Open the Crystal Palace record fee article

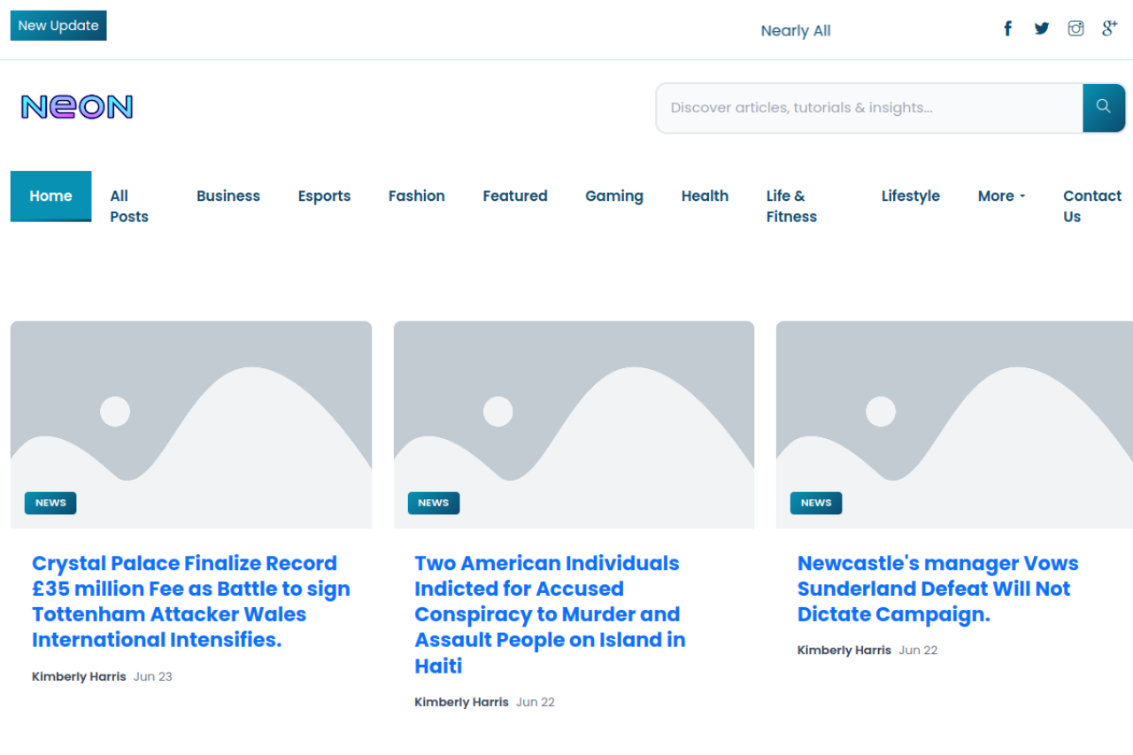[191, 602]
